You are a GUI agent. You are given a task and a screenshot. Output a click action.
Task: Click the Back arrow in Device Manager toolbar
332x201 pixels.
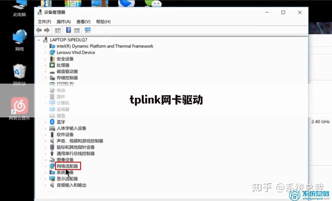tap(39, 30)
